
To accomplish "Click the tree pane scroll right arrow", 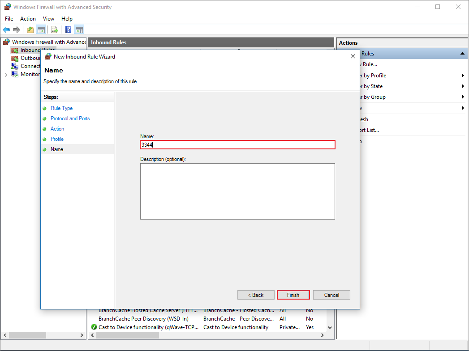I will [x=82, y=335].
